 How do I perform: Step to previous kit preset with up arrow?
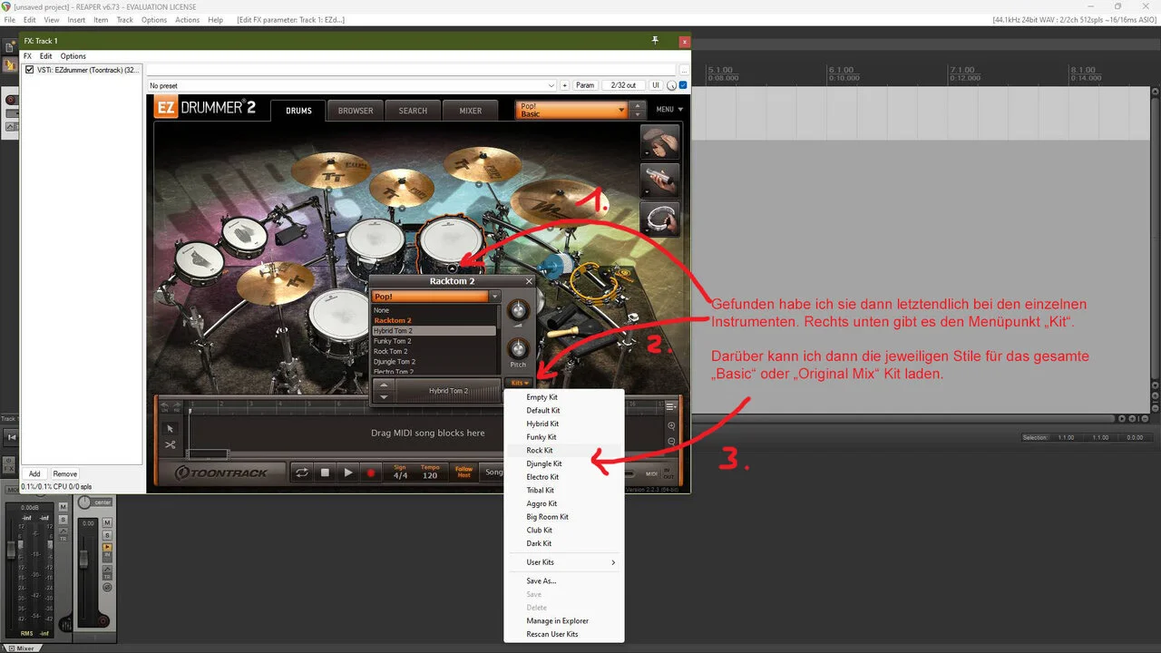[638, 105]
